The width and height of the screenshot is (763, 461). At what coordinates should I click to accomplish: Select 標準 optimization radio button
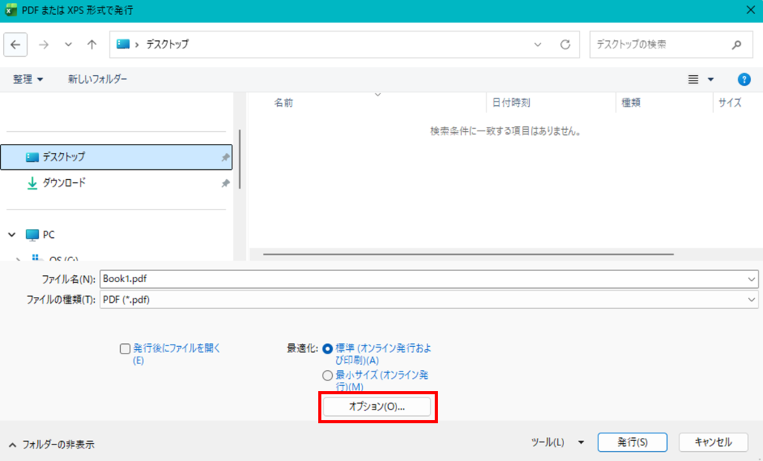click(x=328, y=348)
